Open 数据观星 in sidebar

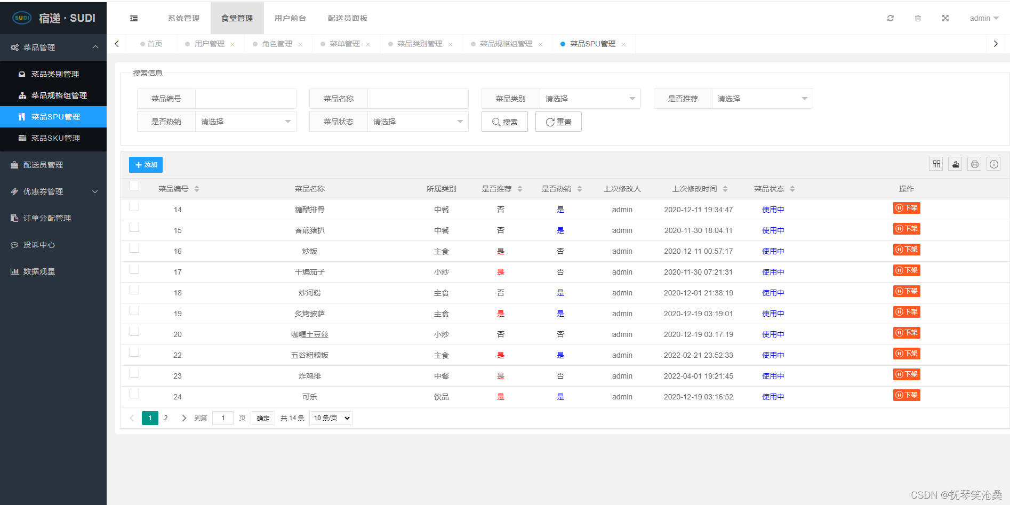coord(53,271)
